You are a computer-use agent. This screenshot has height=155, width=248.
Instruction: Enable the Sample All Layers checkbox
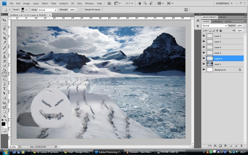pos(83,10)
